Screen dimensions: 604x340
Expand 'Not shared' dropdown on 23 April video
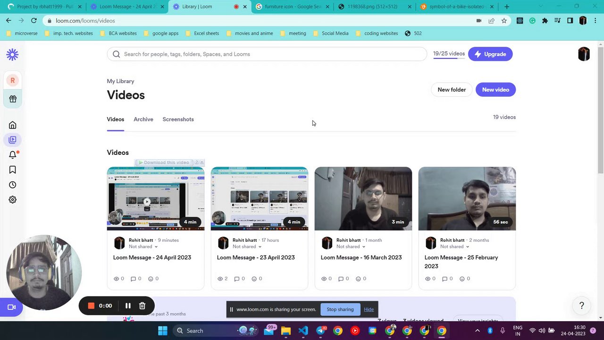[247, 247]
